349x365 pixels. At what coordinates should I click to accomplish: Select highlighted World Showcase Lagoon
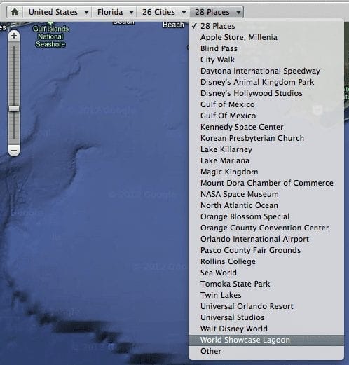point(266,340)
